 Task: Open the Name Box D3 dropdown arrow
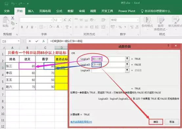19,41
